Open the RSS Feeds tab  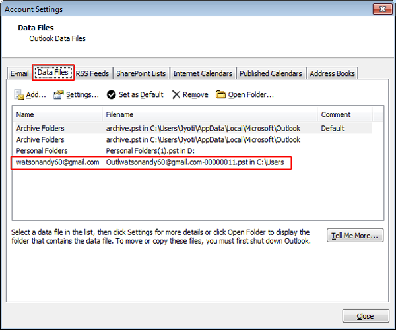pyautogui.click(x=92, y=73)
